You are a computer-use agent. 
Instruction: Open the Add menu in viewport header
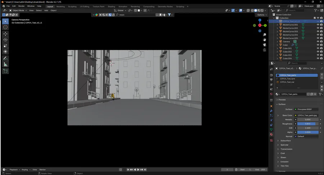[46, 10]
